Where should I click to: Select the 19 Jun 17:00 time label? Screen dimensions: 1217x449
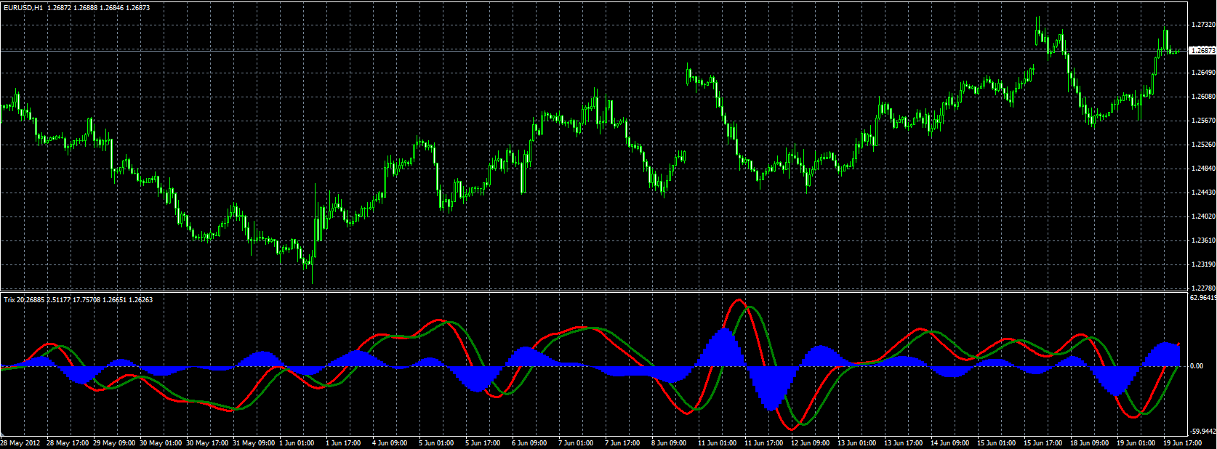click(x=1183, y=443)
